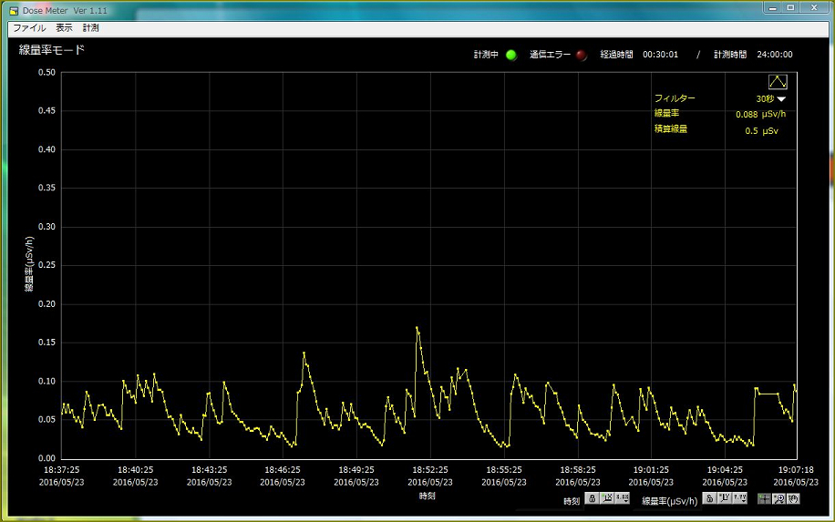Click the time axis autoscale X icon
The width and height of the screenshot is (835, 522).
coord(607,498)
